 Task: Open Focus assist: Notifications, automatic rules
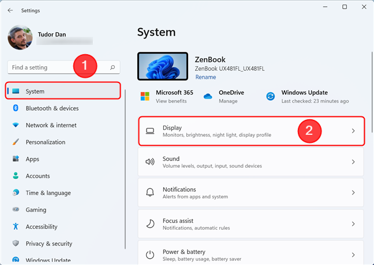[x=251, y=224]
